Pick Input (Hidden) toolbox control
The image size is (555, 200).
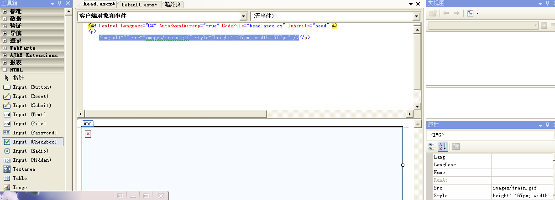pos(32,160)
